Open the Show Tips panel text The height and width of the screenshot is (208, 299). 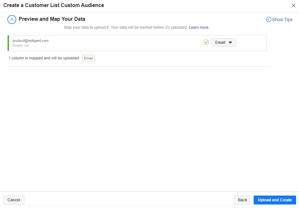click(x=282, y=19)
